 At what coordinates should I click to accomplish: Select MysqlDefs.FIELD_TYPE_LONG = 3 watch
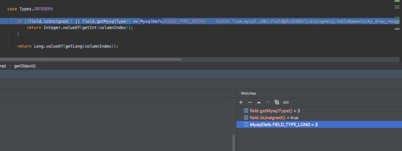pyautogui.click(x=319, y=125)
